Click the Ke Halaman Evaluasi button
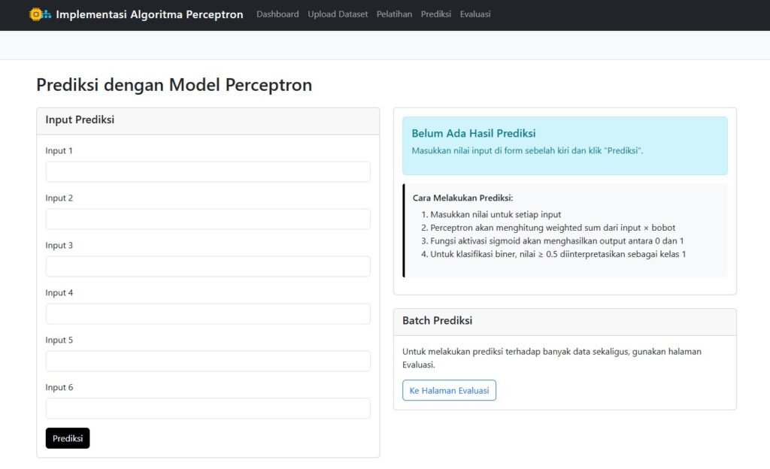Image resolution: width=770 pixels, height=469 pixels. coord(449,391)
